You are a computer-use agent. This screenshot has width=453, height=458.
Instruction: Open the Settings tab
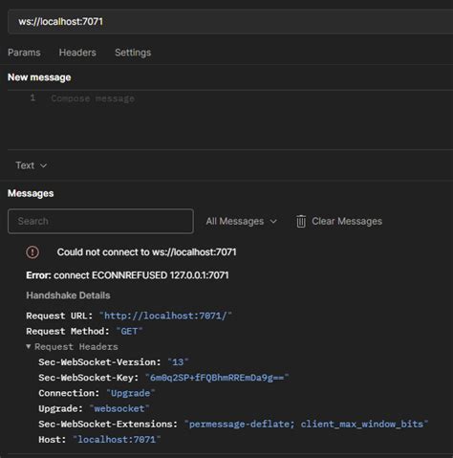click(133, 53)
